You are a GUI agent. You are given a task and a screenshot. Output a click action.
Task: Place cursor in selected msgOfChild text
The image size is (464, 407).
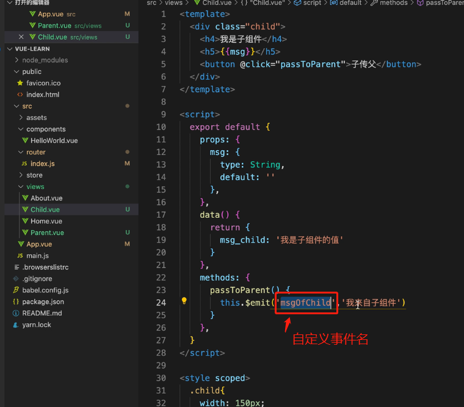pyautogui.click(x=305, y=303)
